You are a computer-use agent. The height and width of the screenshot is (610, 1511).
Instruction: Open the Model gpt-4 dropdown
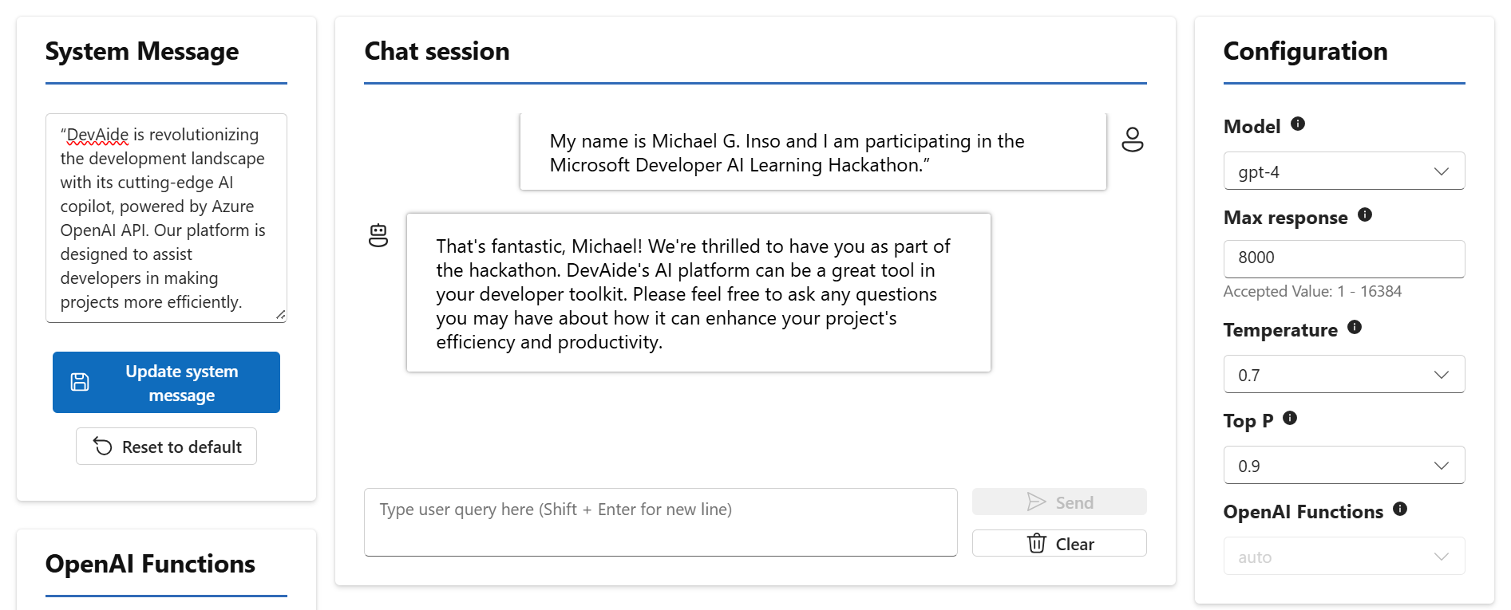coord(1343,171)
